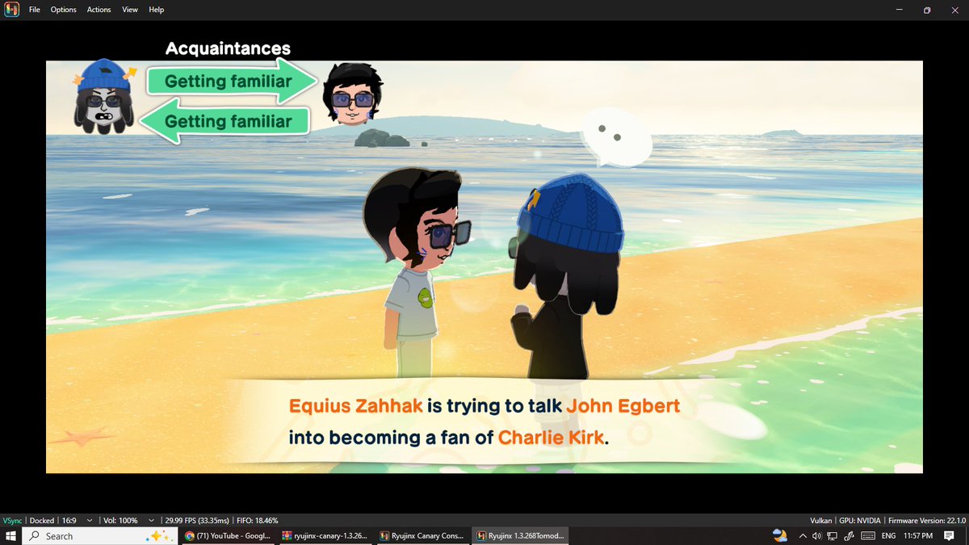The image size is (969, 545).
Task: Click the network tray icon
Action: (833, 536)
